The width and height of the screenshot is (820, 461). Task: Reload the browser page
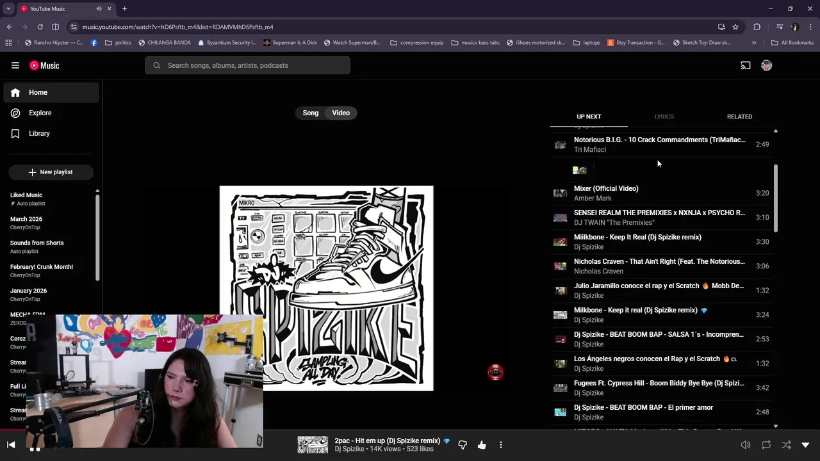pos(40,27)
